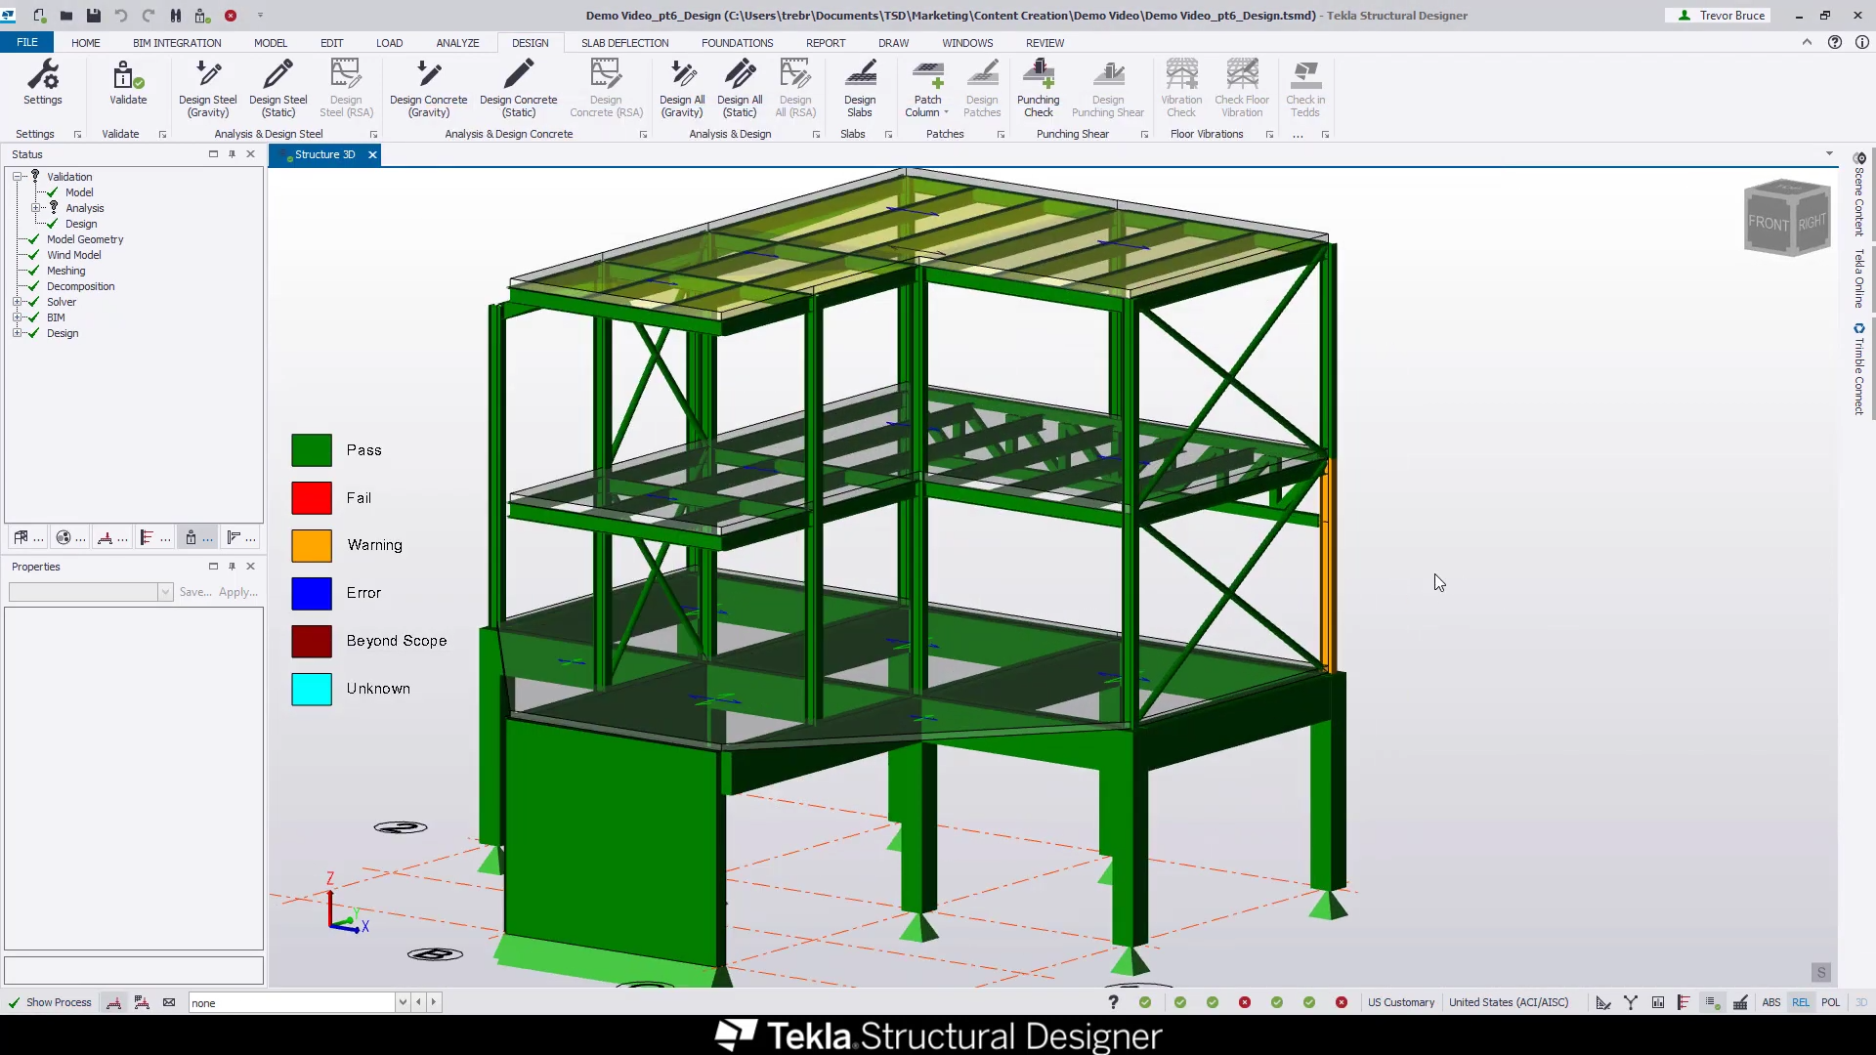Toggle the Show Process checkbox
Viewport: 1876px width, 1055px height.
tap(15, 1002)
